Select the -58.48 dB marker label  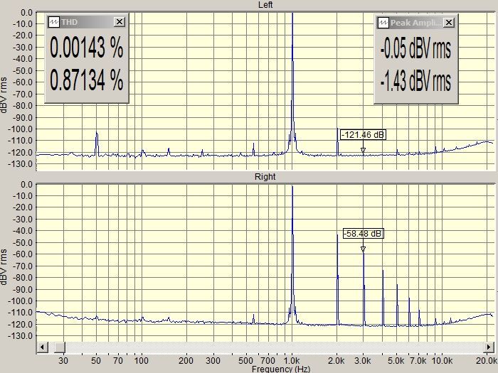pos(363,234)
